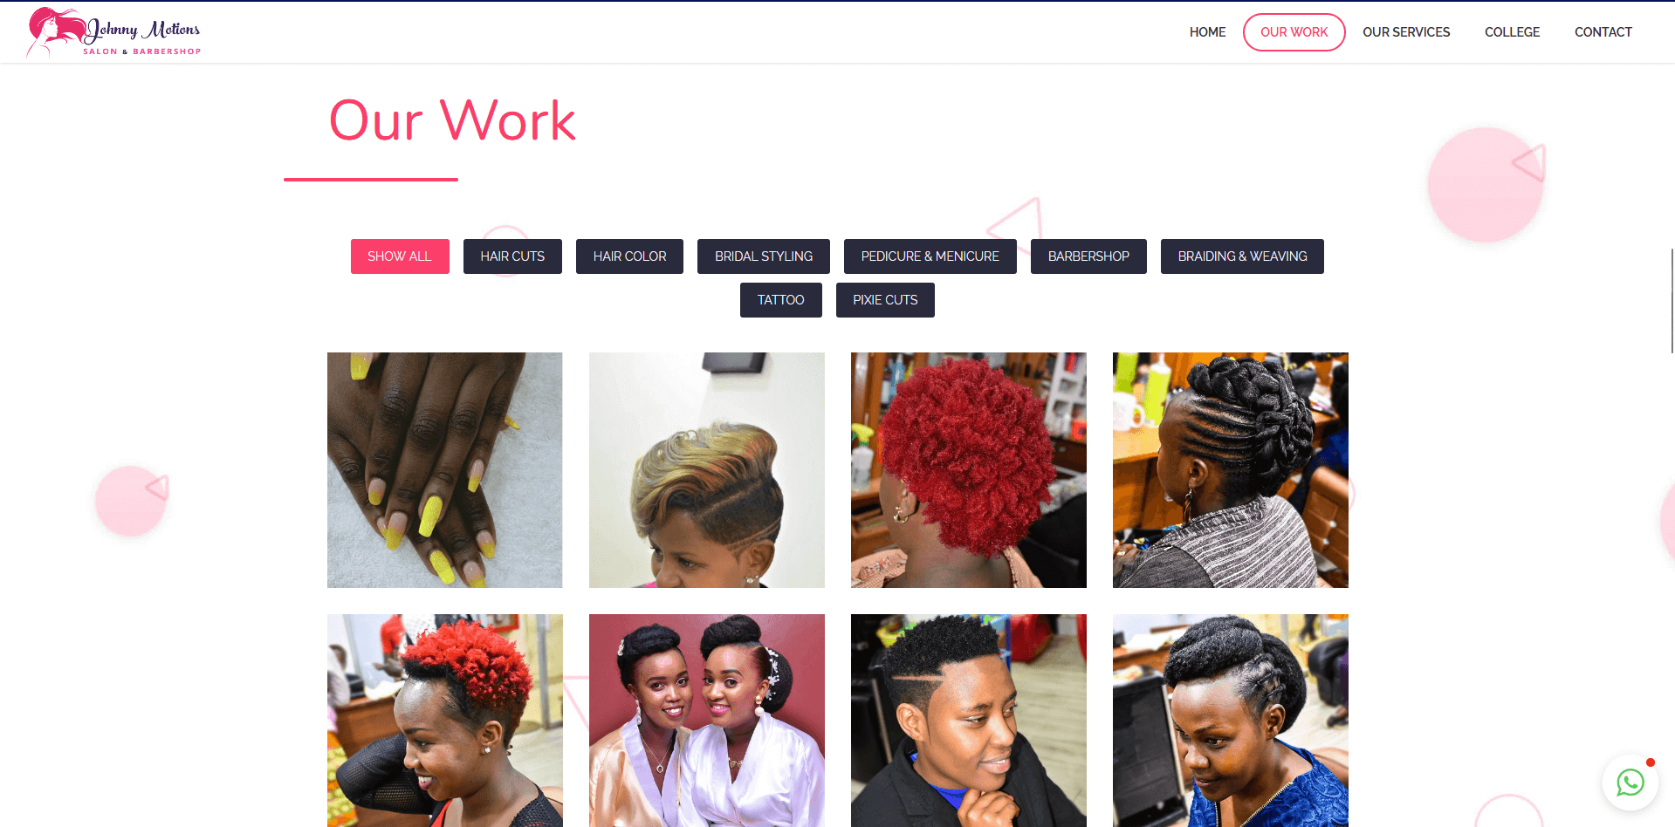Screen dimensions: 1675x827
Task: Select the Bridal Styling filter
Action: [764, 256]
